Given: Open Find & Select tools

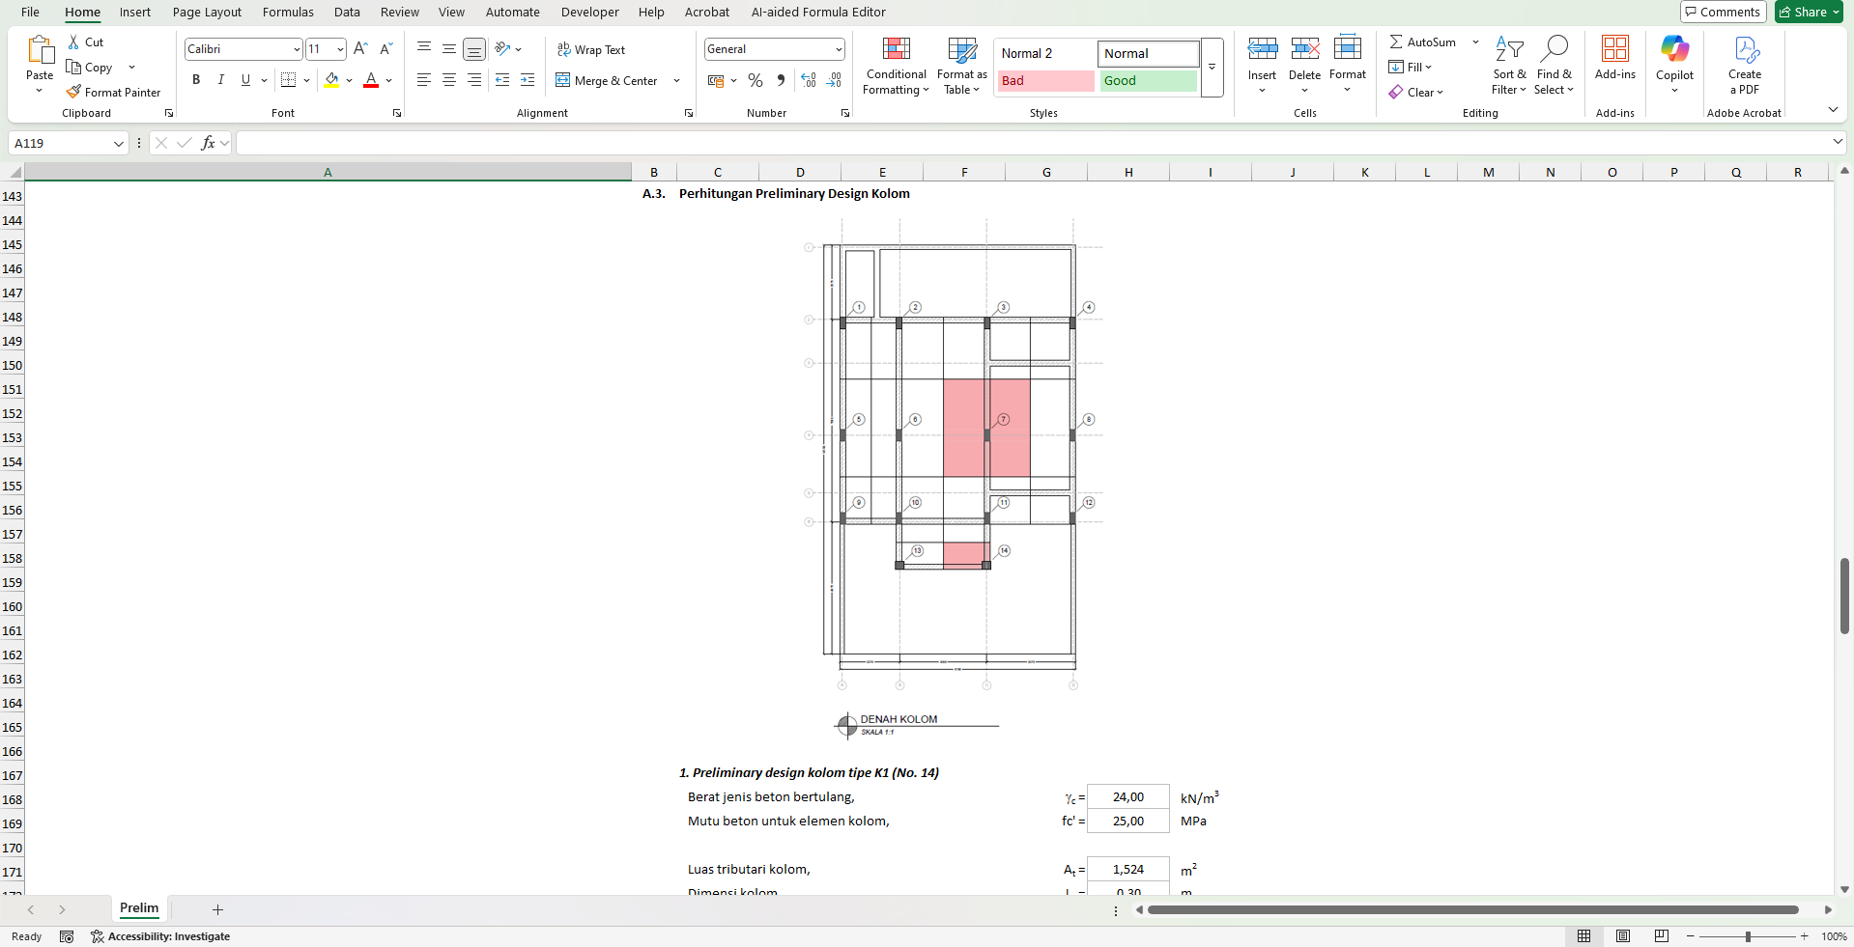Looking at the screenshot, I should pyautogui.click(x=1554, y=66).
